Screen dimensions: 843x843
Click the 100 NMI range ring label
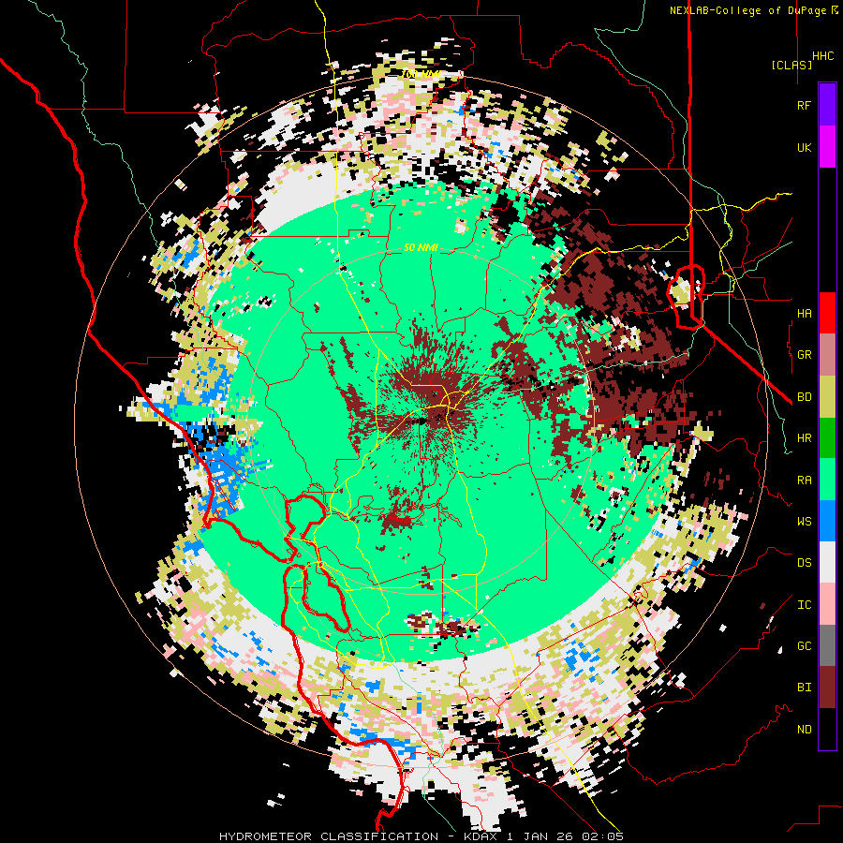tap(421, 74)
